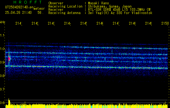Select Shibukawa, Gunma, Japan text
The image size is (170, 108).
pyautogui.click(x=110, y=6)
